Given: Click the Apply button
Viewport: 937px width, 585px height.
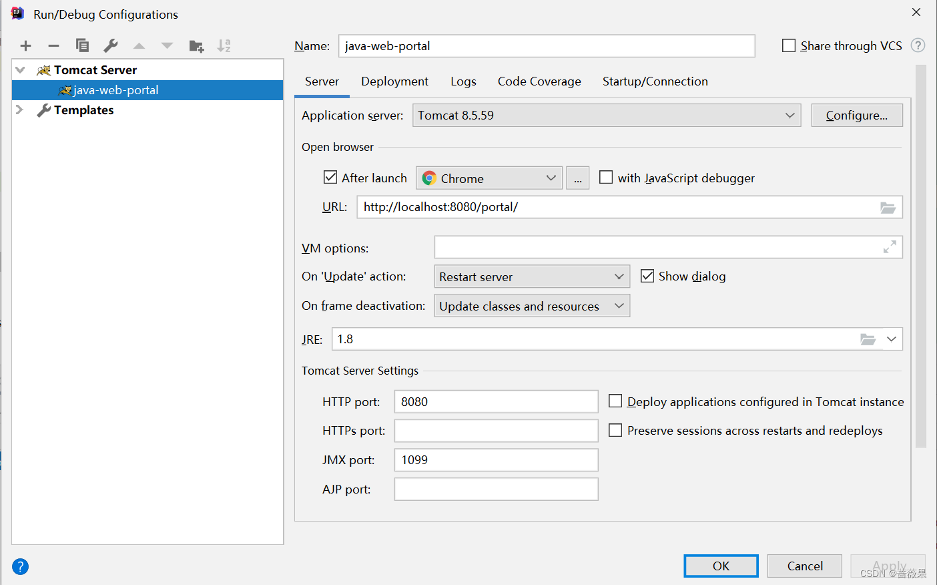Looking at the screenshot, I should [x=888, y=566].
